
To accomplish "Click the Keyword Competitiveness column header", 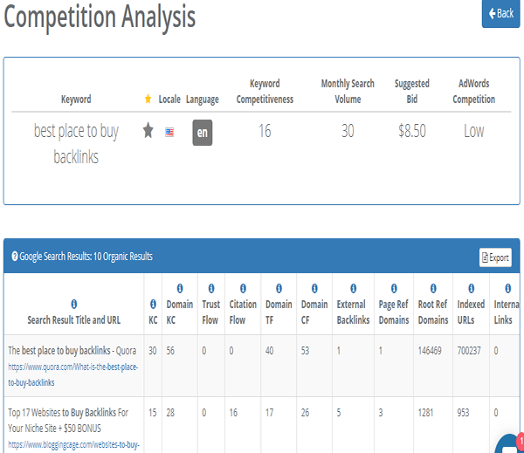I will pyautogui.click(x=265, y=91).
